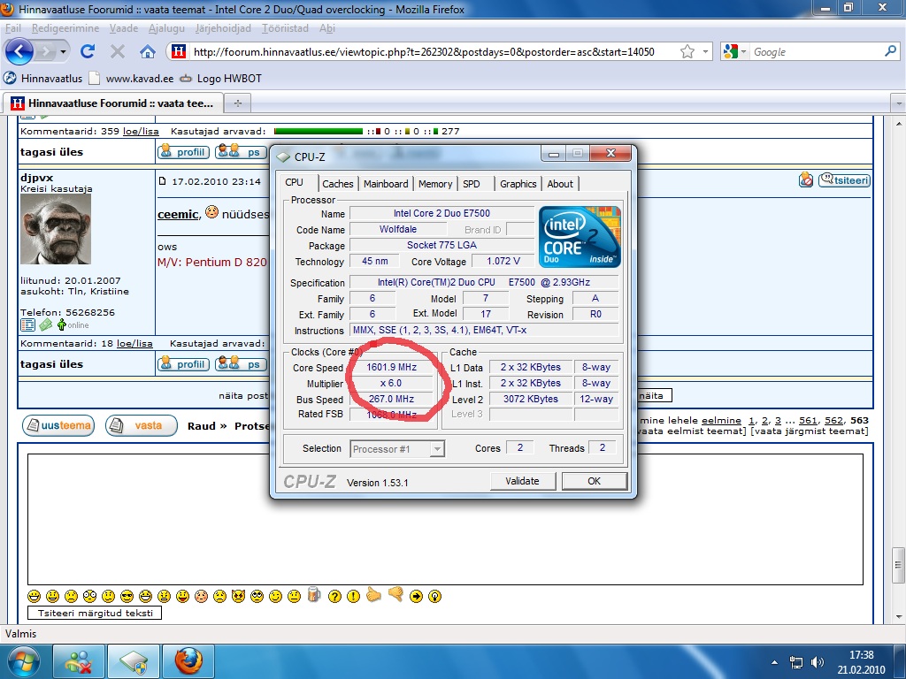The height and width of the screenshot is (679, 906).
Task: Reload the page with the refresh icon
Action: click(x=88, y=52)
